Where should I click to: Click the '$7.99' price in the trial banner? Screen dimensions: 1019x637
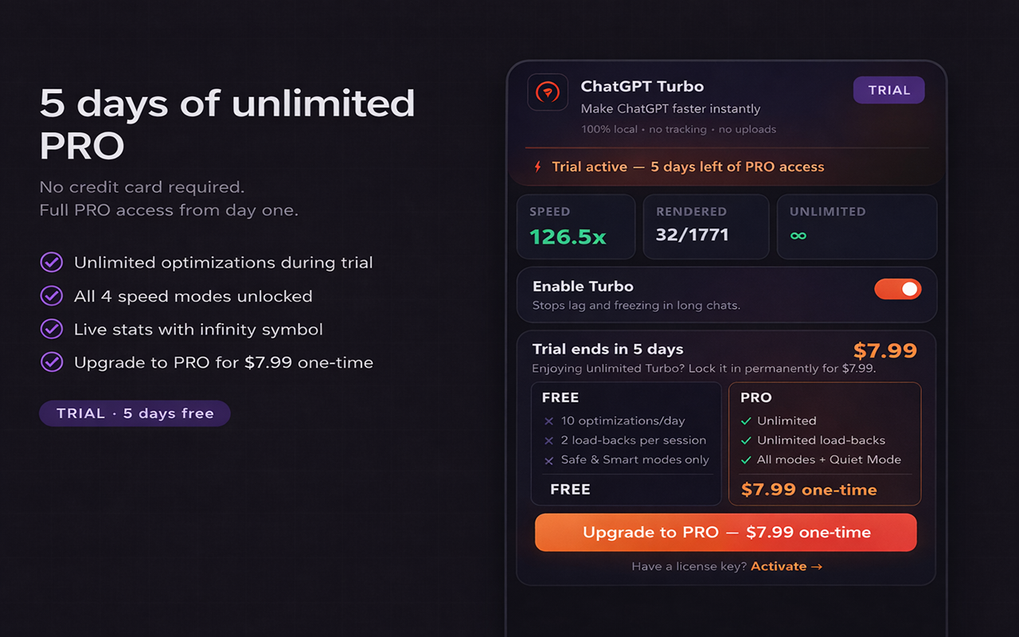pos(885,350)
